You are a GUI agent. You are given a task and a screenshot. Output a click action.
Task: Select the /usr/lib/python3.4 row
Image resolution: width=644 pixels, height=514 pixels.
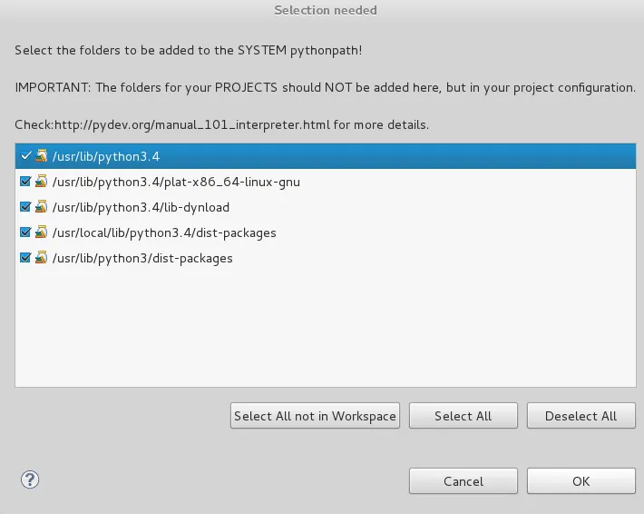click(x=326, y=156)
